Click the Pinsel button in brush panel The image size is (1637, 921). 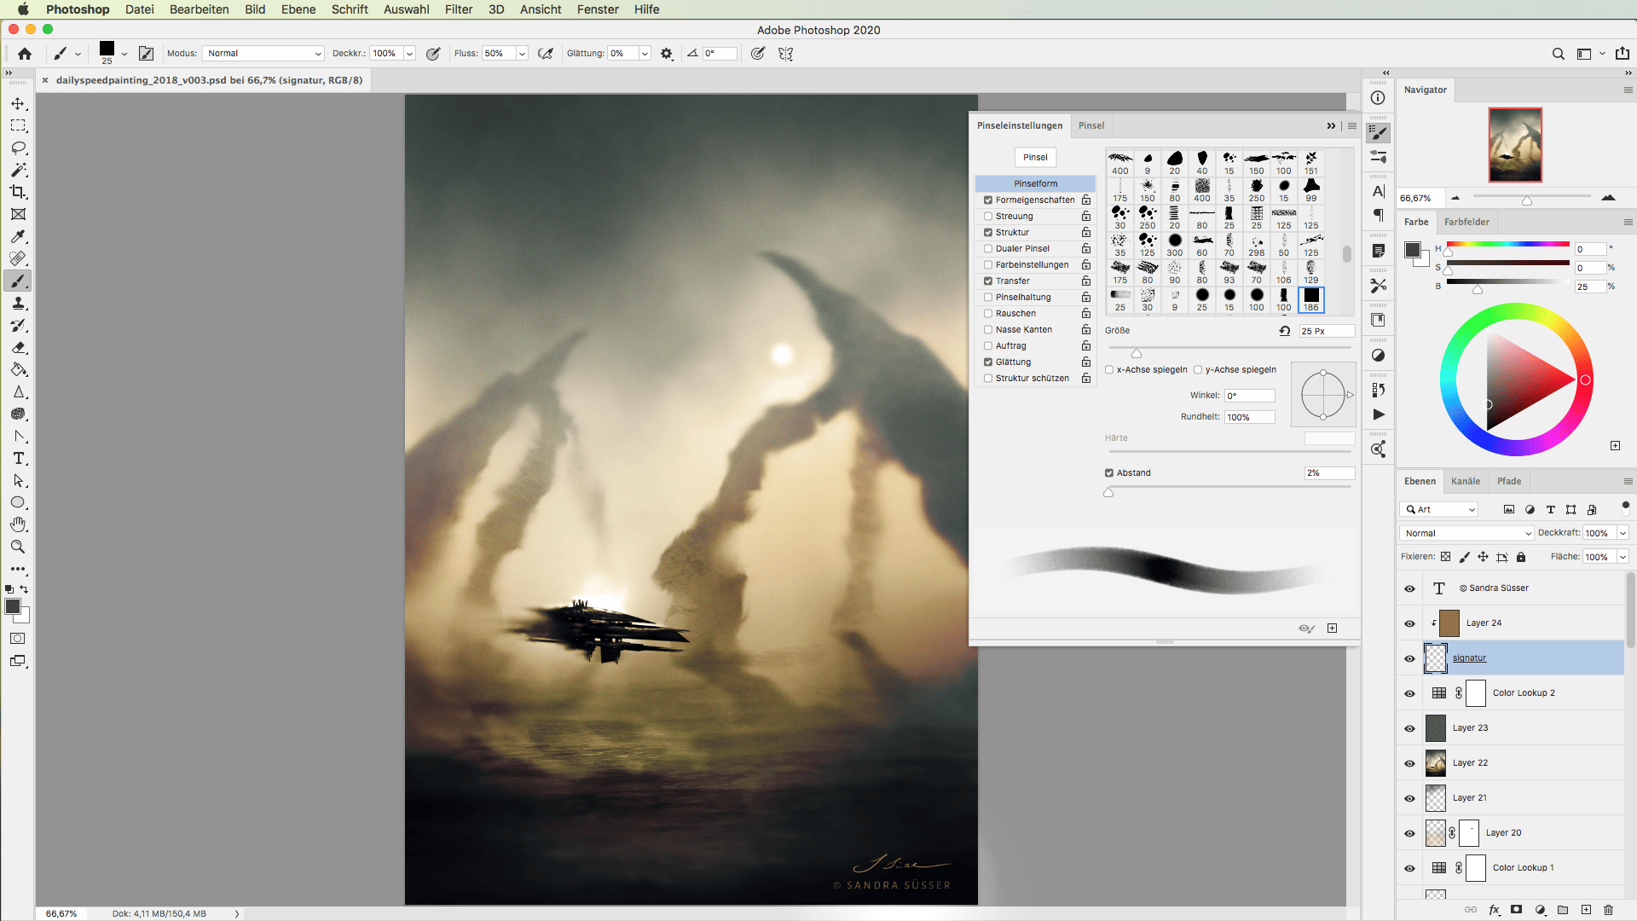tap(1036, 156)
